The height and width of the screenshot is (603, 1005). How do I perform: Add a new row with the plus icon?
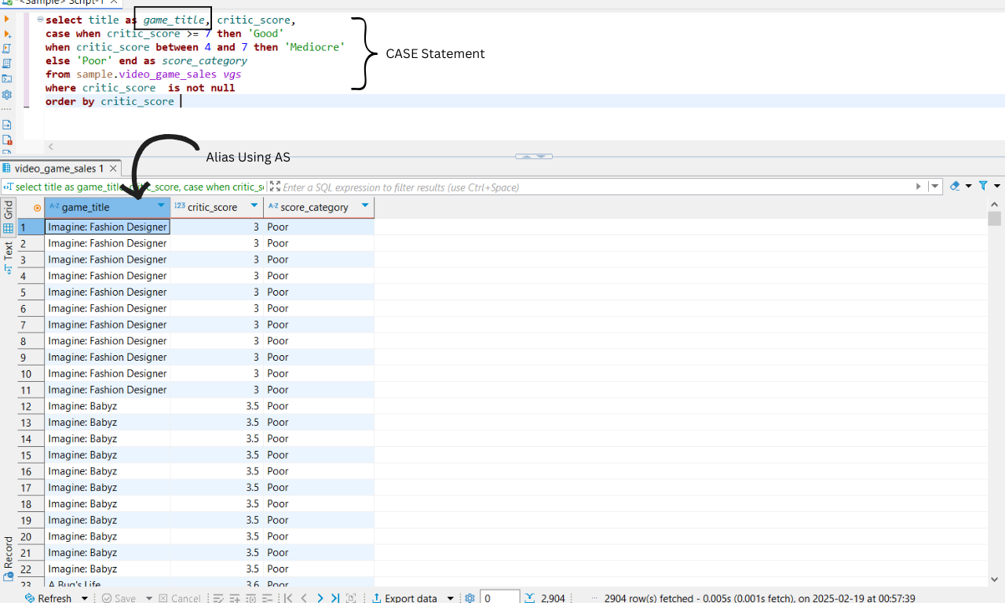[234, 598]
